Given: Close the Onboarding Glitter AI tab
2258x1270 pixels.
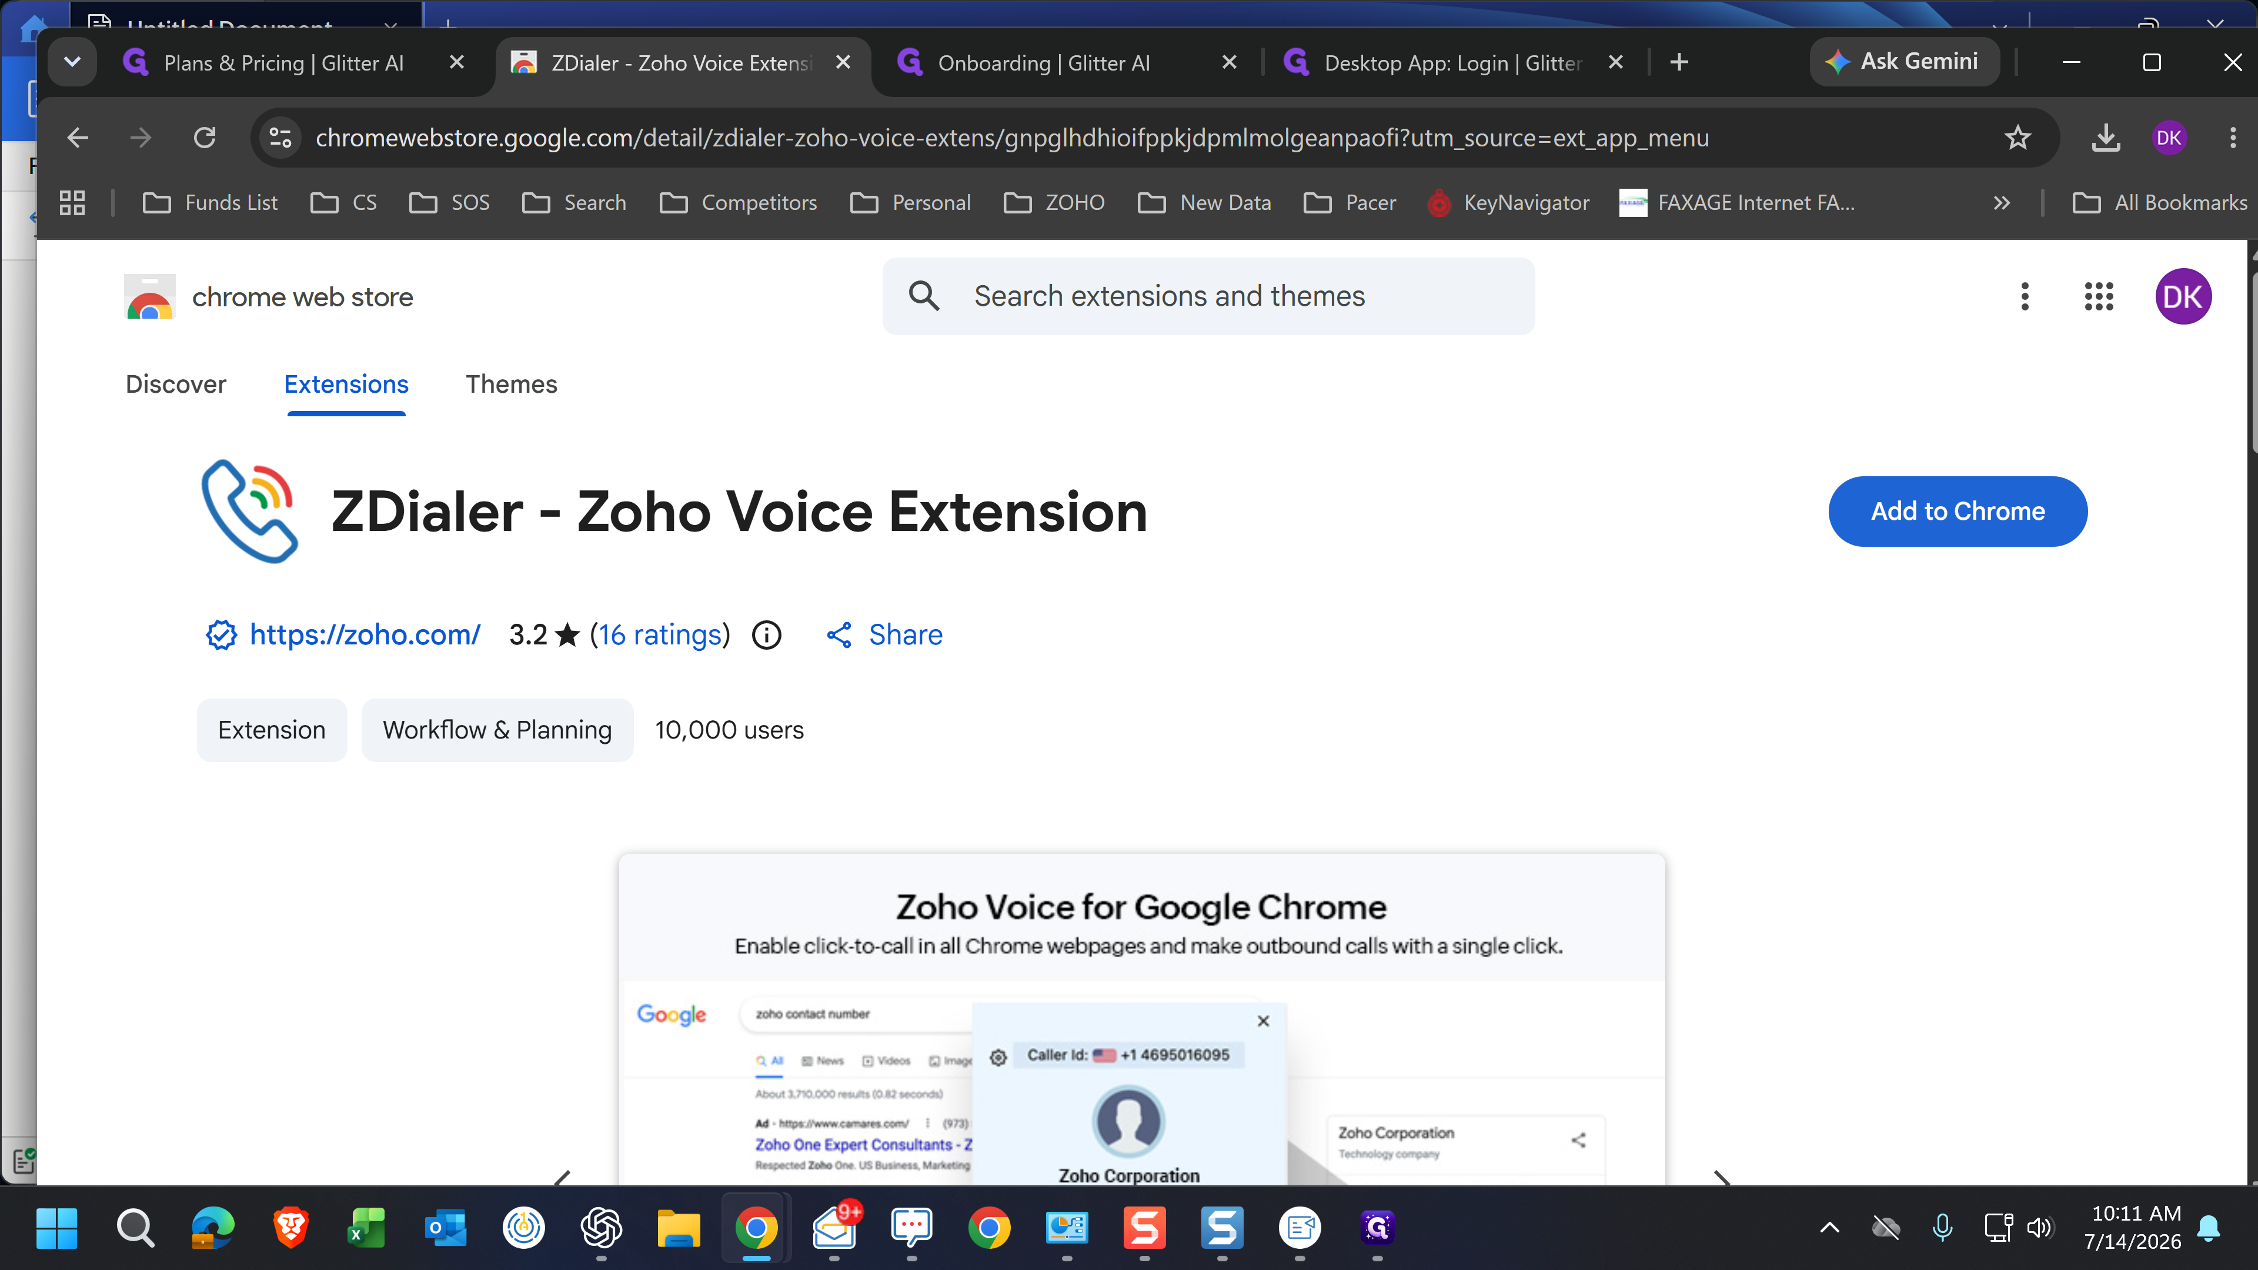Looking at the screenshot, I should [x=1229, y=62].
